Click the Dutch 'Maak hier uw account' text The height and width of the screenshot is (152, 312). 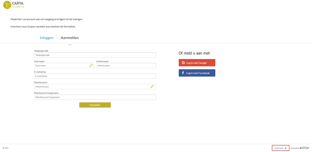point(46,19)
